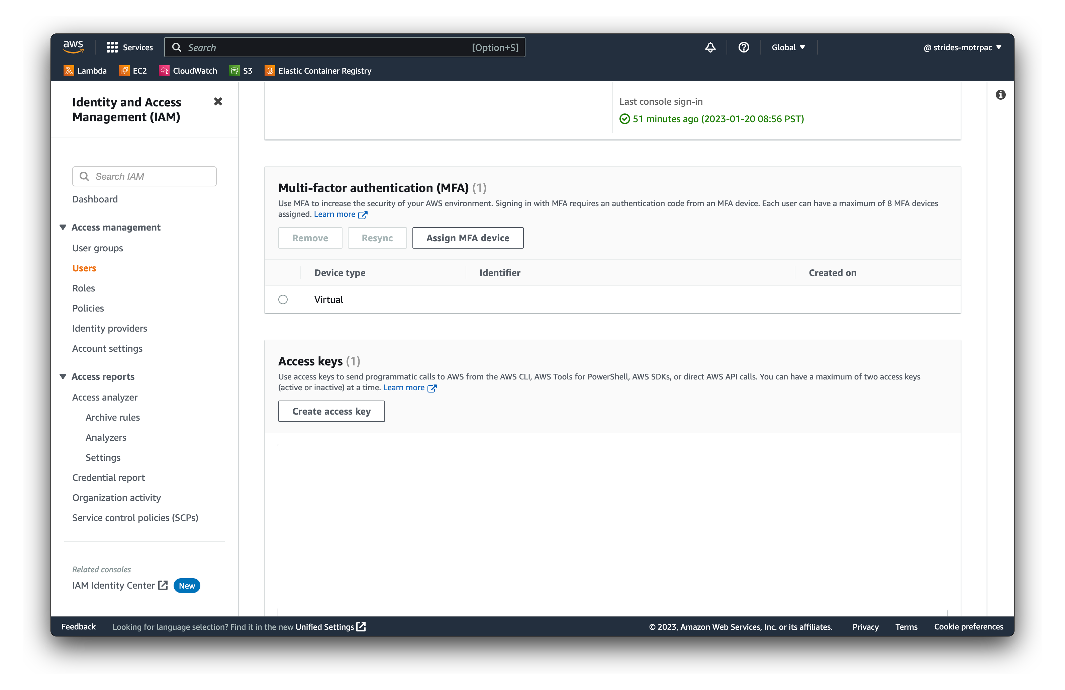
Task: Click the AWS logo home icon
Action: [x=73, y=47]
